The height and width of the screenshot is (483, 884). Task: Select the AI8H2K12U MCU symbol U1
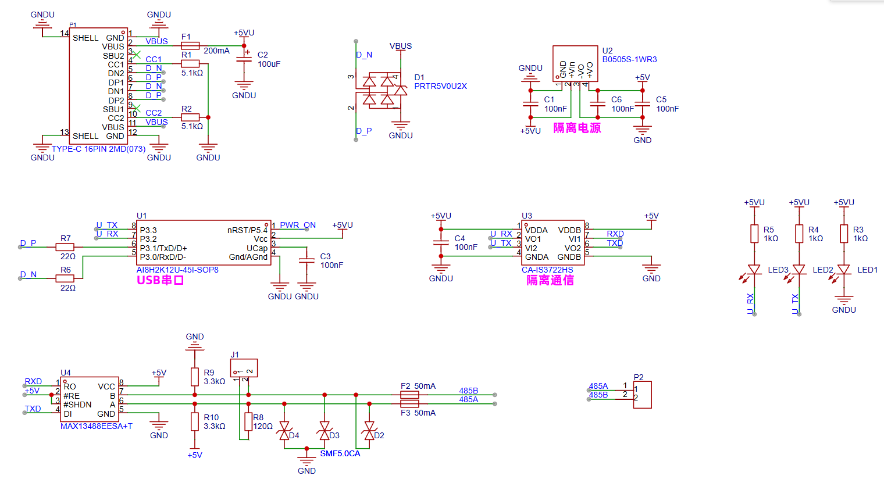[204, 242]
